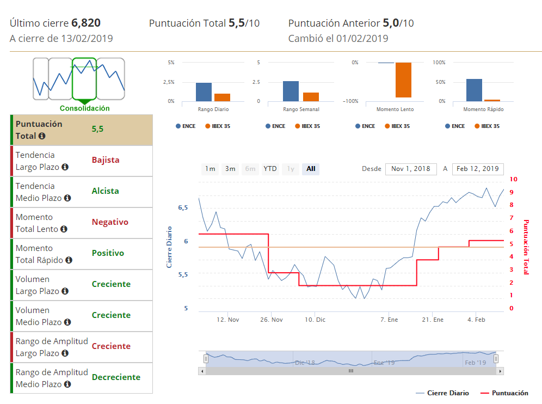Click Volumen Medio Plazo info icon
542x404 pixels.
coord(67,322)
